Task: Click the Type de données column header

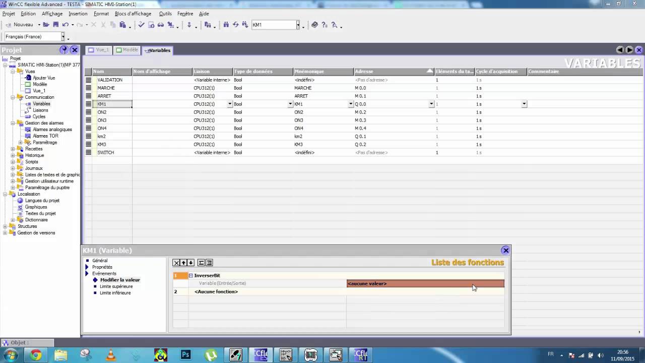Action: tap(263, 72)
